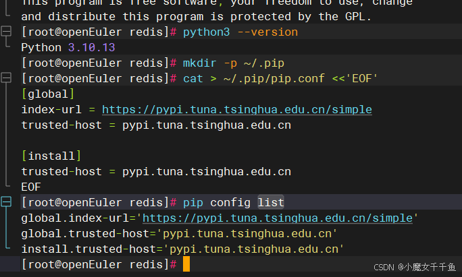Image resolution: width=462 pixels, height=277 pixels.
Task: Click the 'pip config' command text
Action: (x=217, y=203)
